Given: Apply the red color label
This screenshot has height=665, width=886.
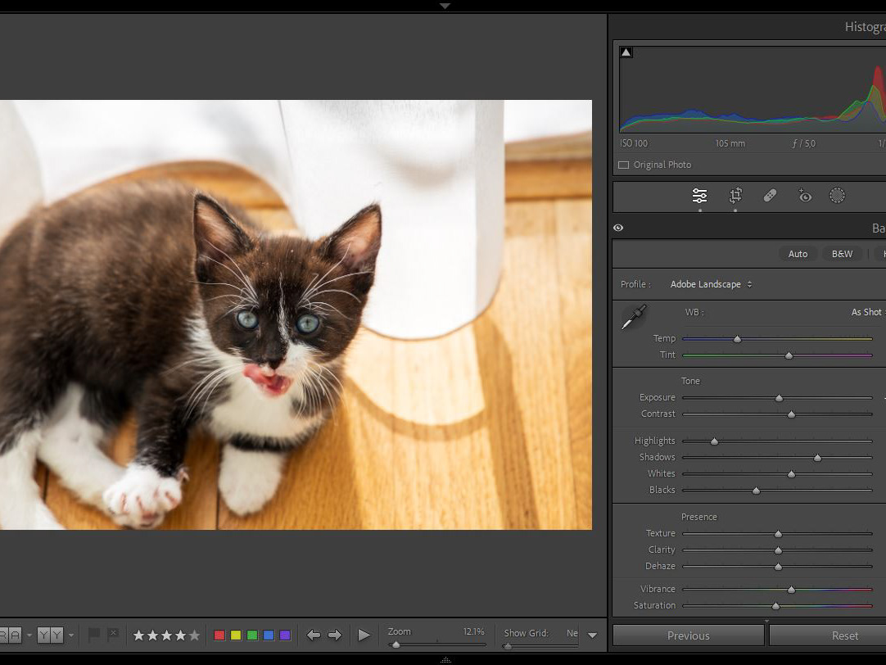Looking at the screenshot, I should coord(219,636).
